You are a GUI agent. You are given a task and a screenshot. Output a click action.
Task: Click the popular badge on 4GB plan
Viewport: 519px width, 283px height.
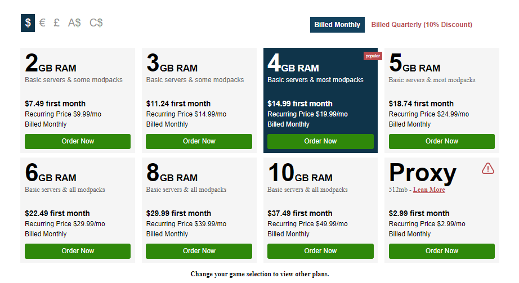click(x=373, y=56)
